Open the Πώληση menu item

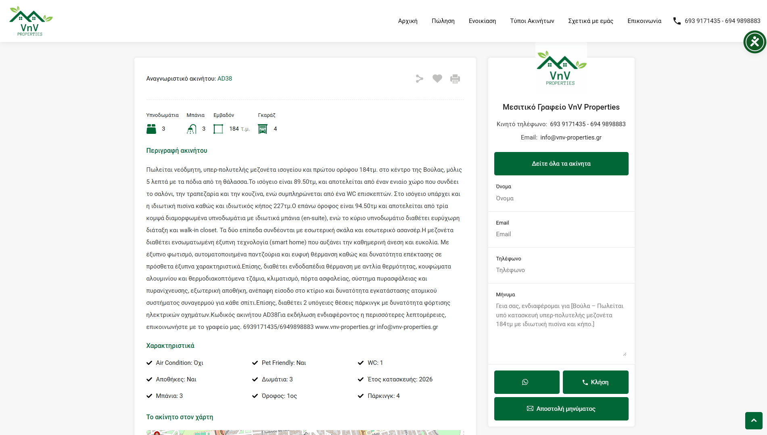pyautogui.click(x=443, y=21)
